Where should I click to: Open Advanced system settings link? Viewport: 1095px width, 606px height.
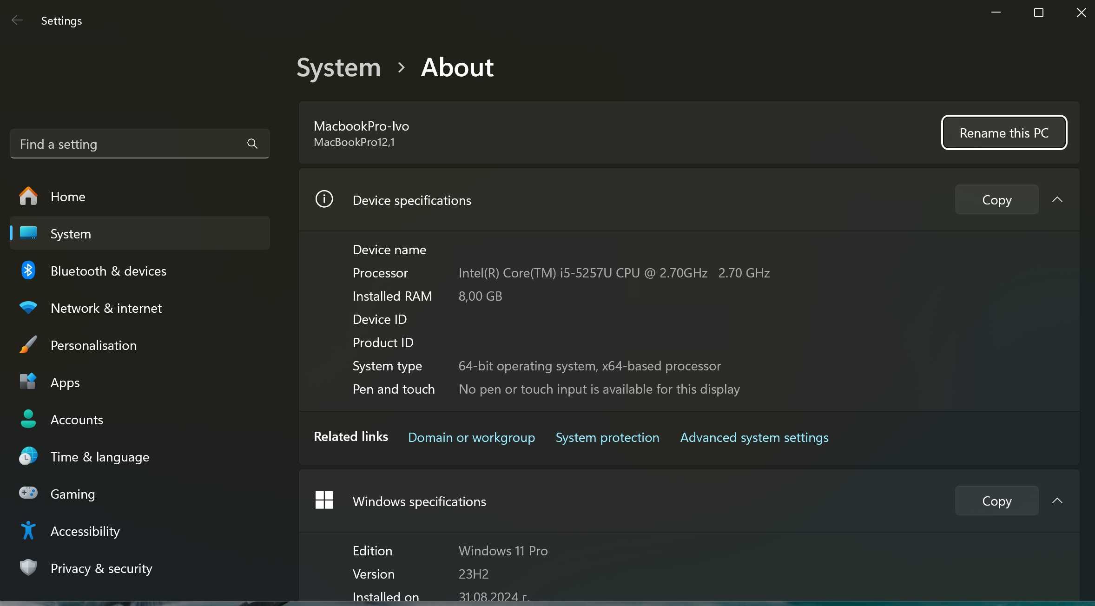point(754,437)
